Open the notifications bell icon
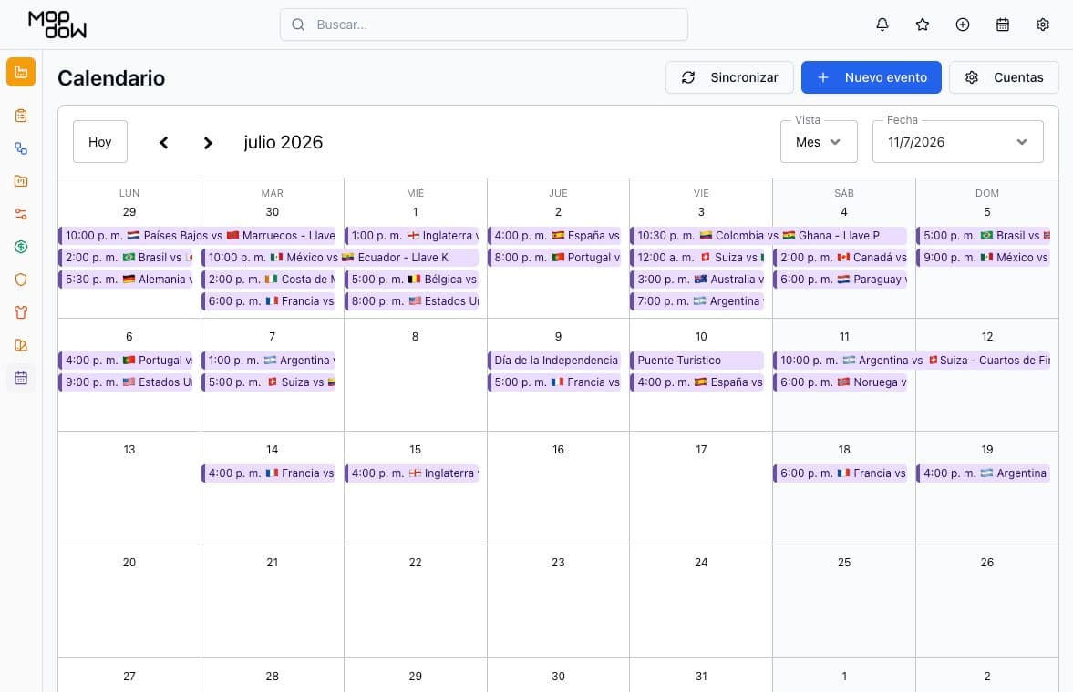This screenshot has height=692, width=1073. [x=882, y=25]
